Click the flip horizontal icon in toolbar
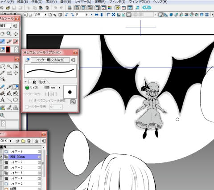Image resolution: width=214 pixels, height=190 pixels. [x=96, y=15]
